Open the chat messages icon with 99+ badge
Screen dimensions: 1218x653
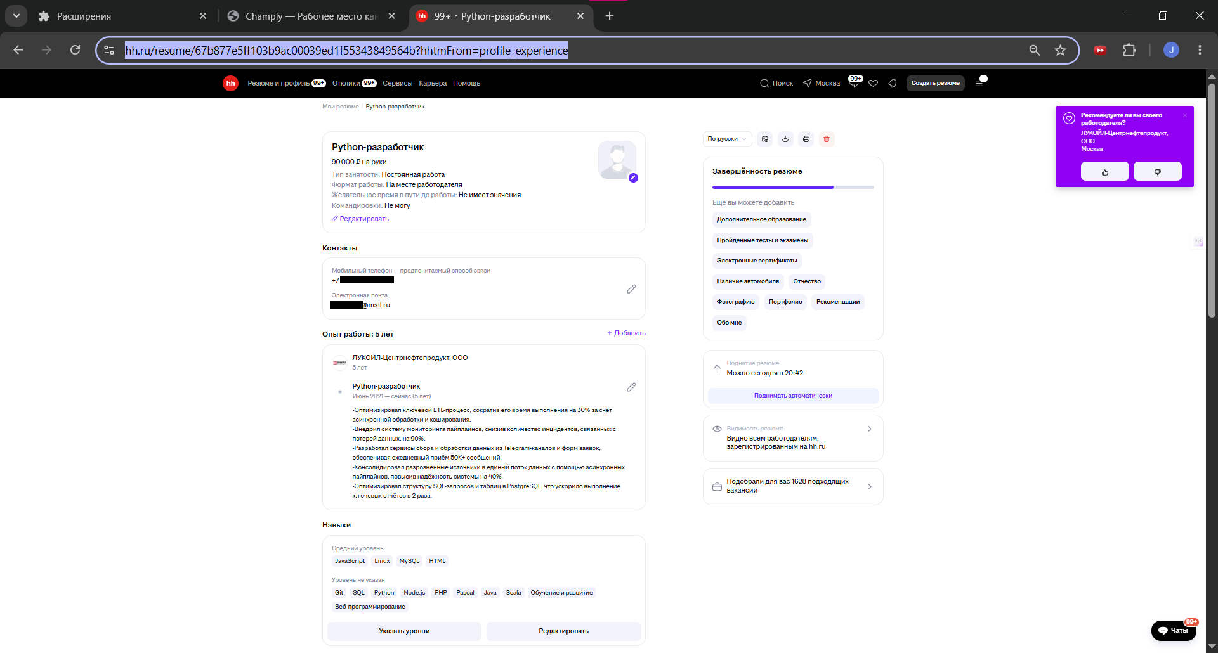coord(855,82)
